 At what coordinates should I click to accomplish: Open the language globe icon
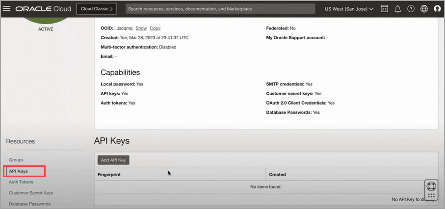coord(424,9)
